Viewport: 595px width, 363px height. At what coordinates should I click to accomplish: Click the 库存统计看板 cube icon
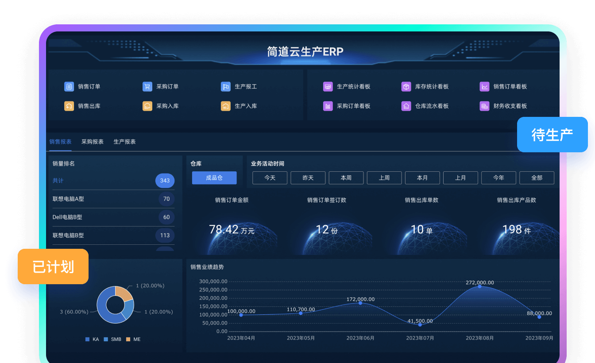(406, 87)
